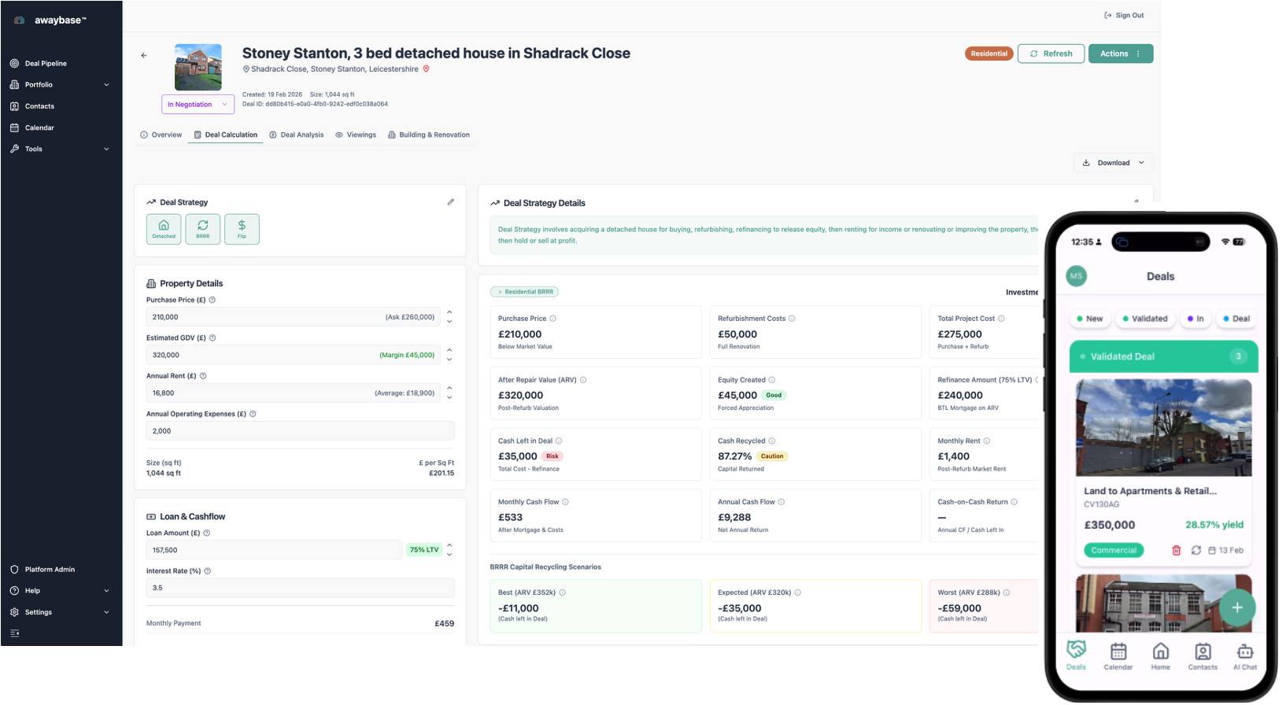1286x705 pixels.
Task: Click Sign Out at the top right
Action: (1124, 16)
